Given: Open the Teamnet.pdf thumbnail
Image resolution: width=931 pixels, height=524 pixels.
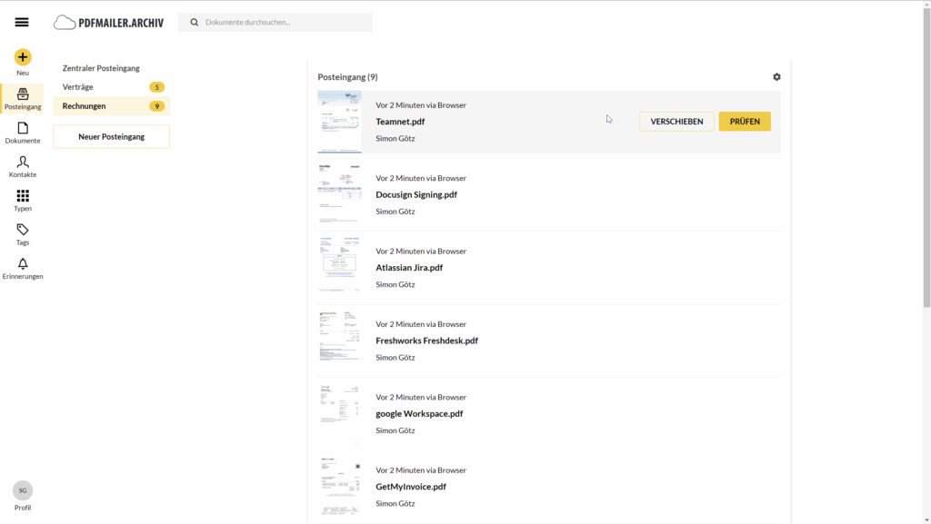Looking at the screenshot, I should tap(340, 122).
